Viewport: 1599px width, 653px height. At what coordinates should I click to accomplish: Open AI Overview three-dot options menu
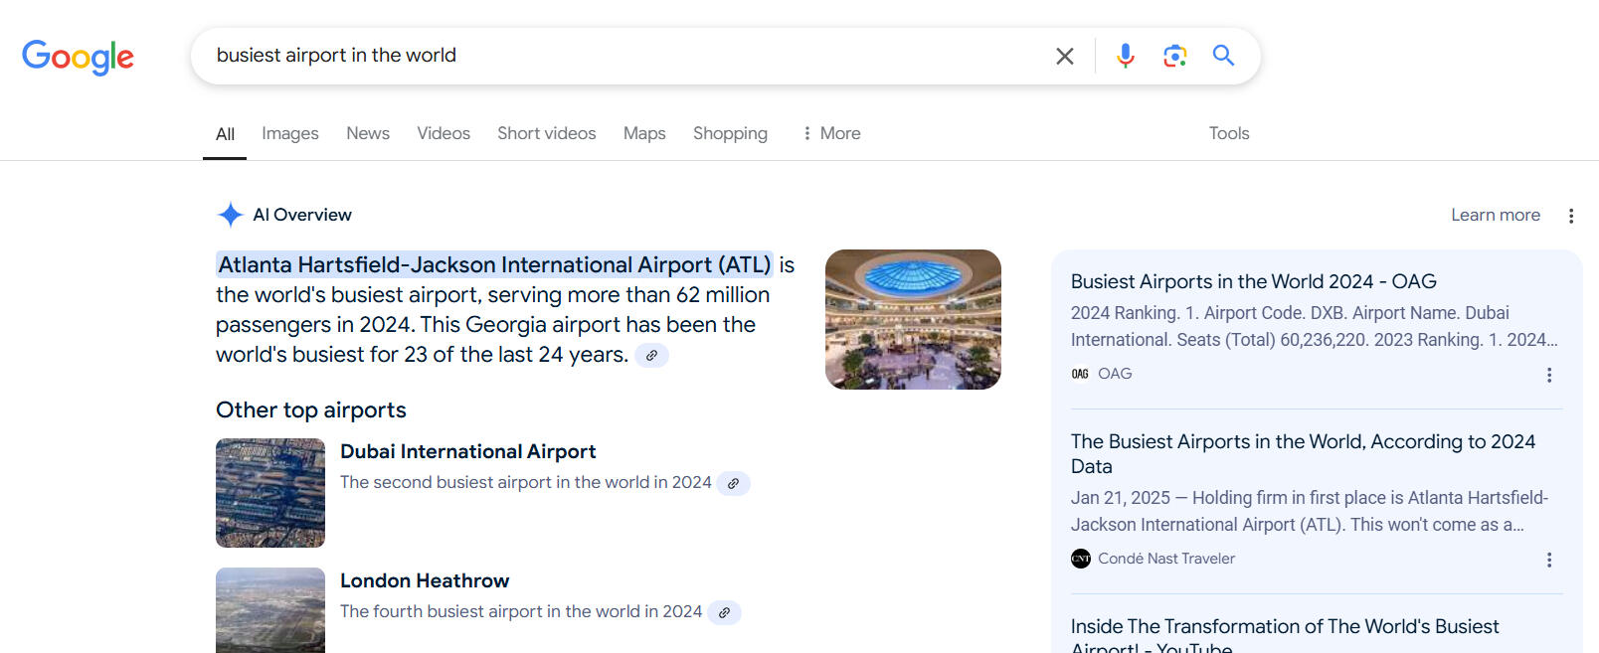coord(1571,216)
